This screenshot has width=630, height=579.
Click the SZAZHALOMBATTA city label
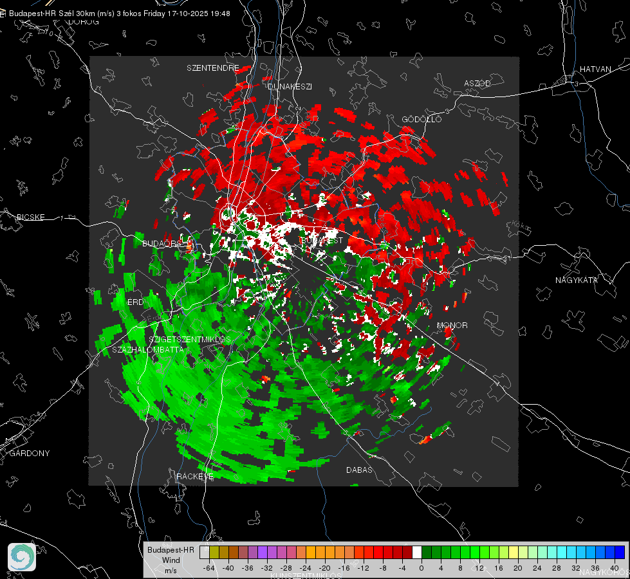(x=148, y=349)
